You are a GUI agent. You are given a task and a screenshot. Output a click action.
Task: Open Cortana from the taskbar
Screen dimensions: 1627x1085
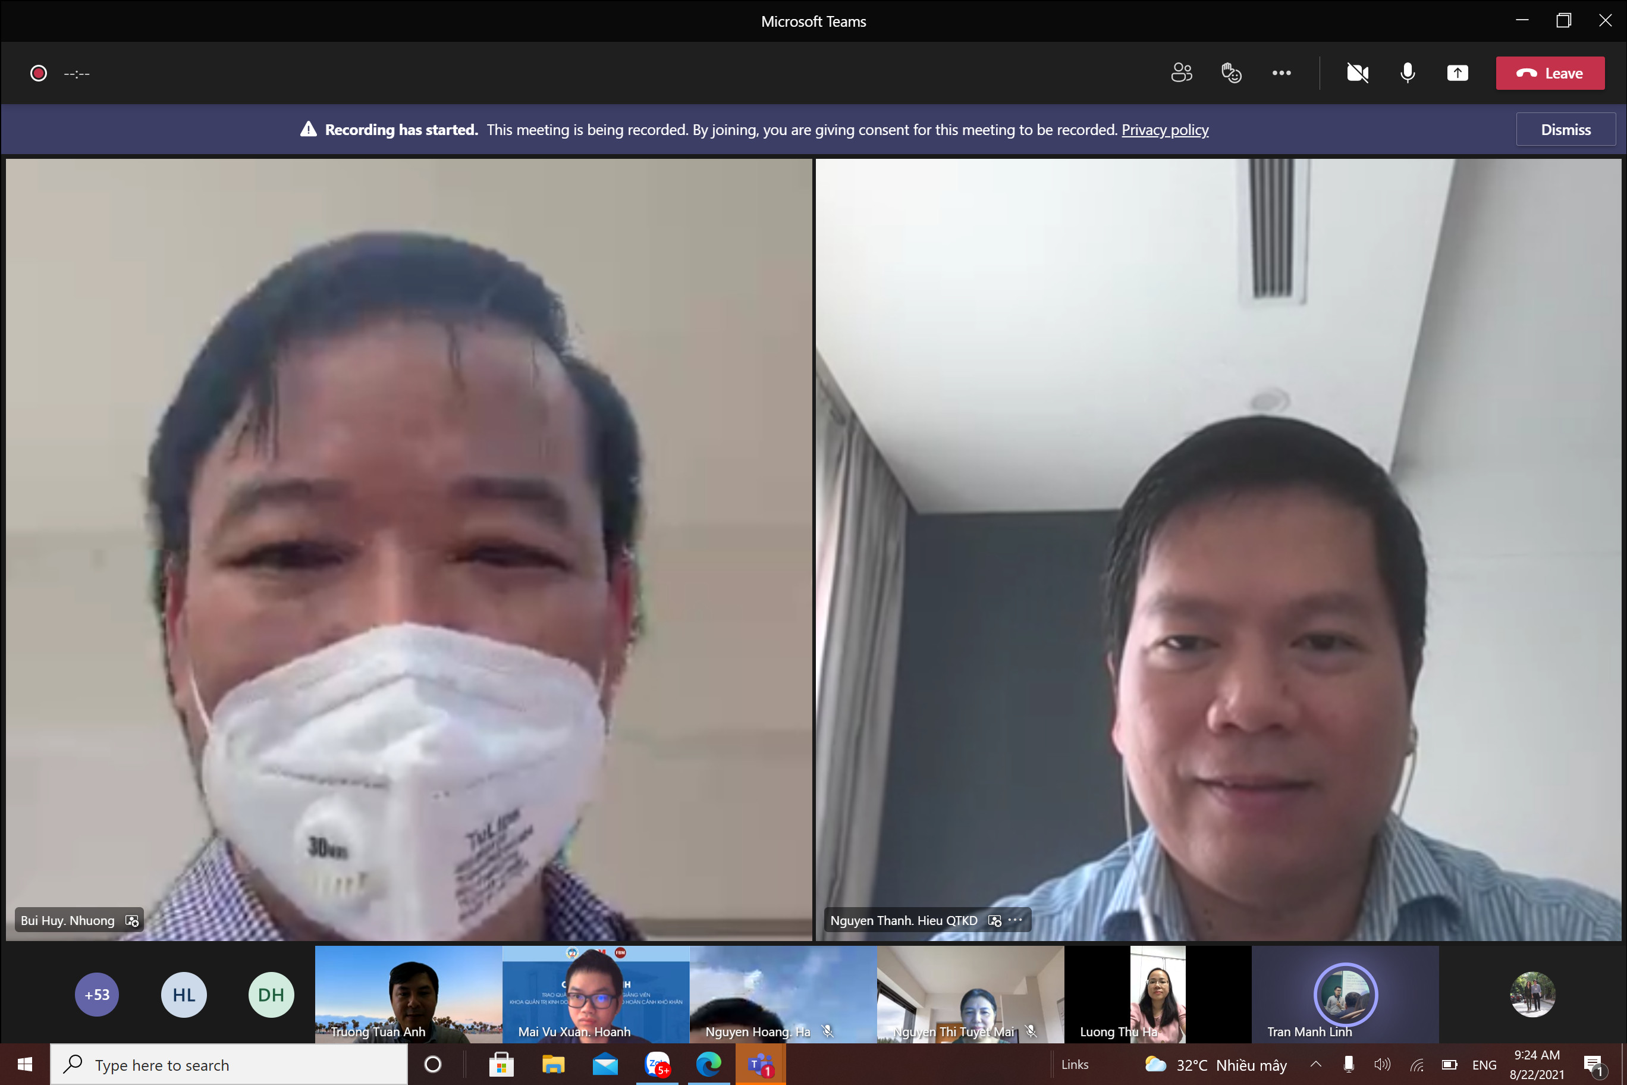(x=432, y=1064)
